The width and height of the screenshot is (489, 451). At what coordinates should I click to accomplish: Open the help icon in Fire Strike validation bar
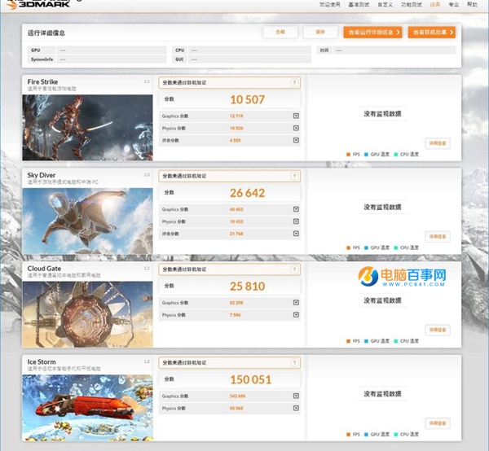(x=294, y=82)
